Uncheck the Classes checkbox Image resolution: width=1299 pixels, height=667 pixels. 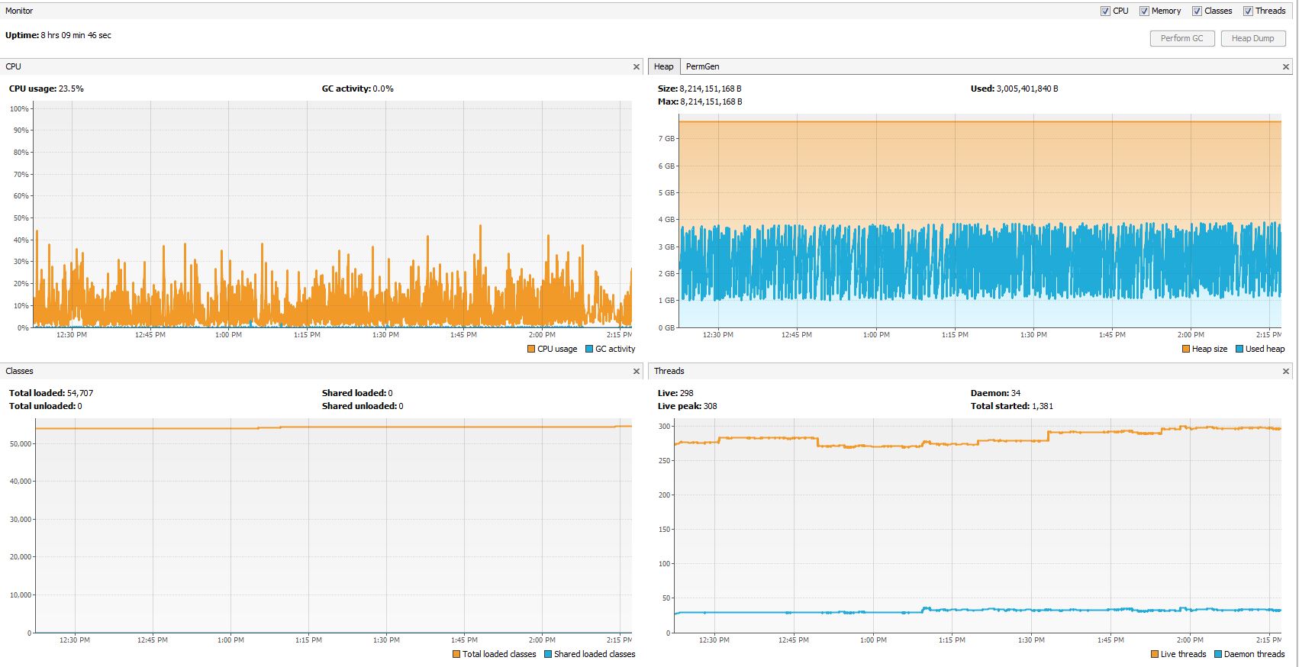pos(1197,11)
